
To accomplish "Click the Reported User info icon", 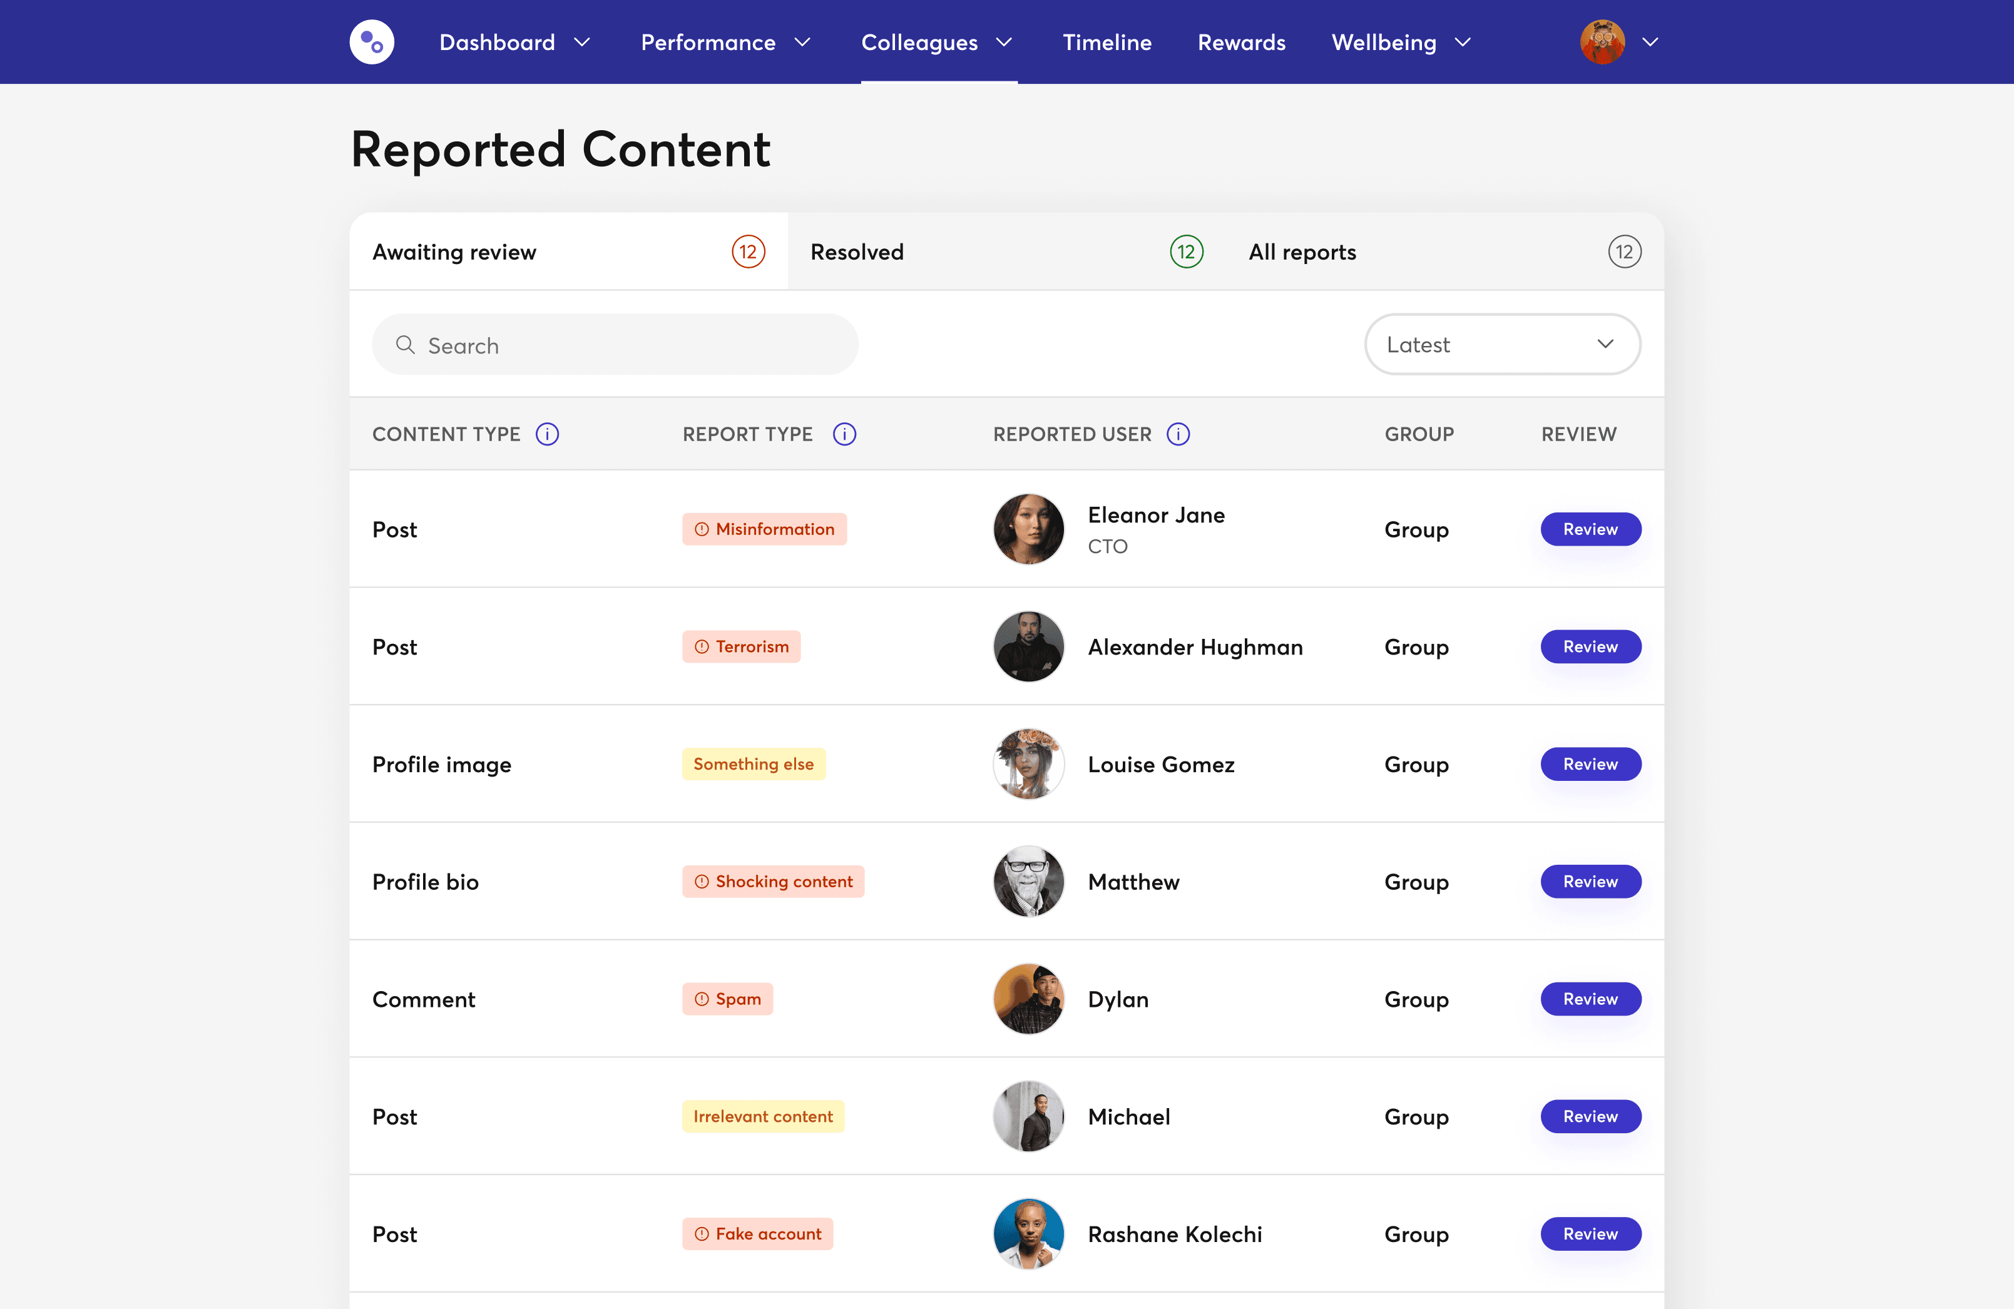I will point(1178,434).
